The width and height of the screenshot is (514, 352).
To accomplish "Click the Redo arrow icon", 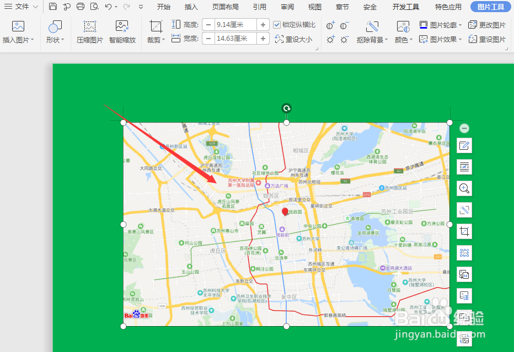I will [x=126, y=6].
